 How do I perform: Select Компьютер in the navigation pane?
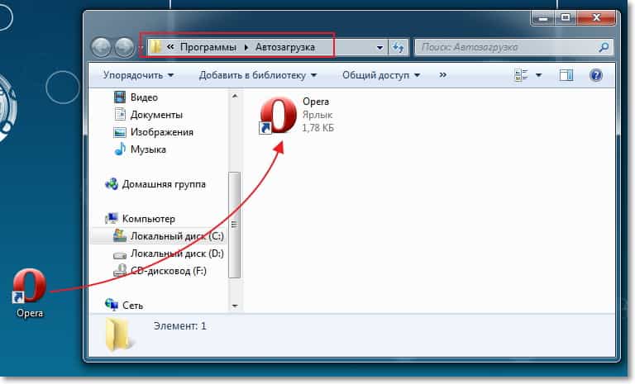(x=148, y=219)
